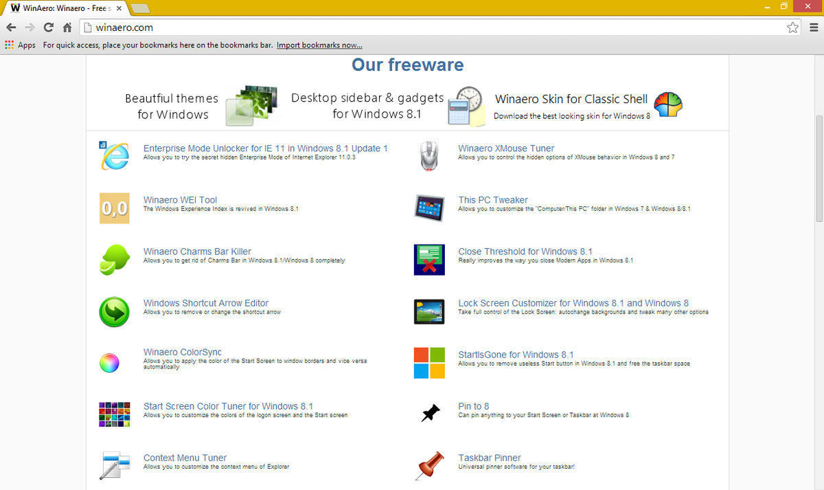
Task: Open the Apps shortcut in bookmarks bar
Action: (x=20, y=45)
